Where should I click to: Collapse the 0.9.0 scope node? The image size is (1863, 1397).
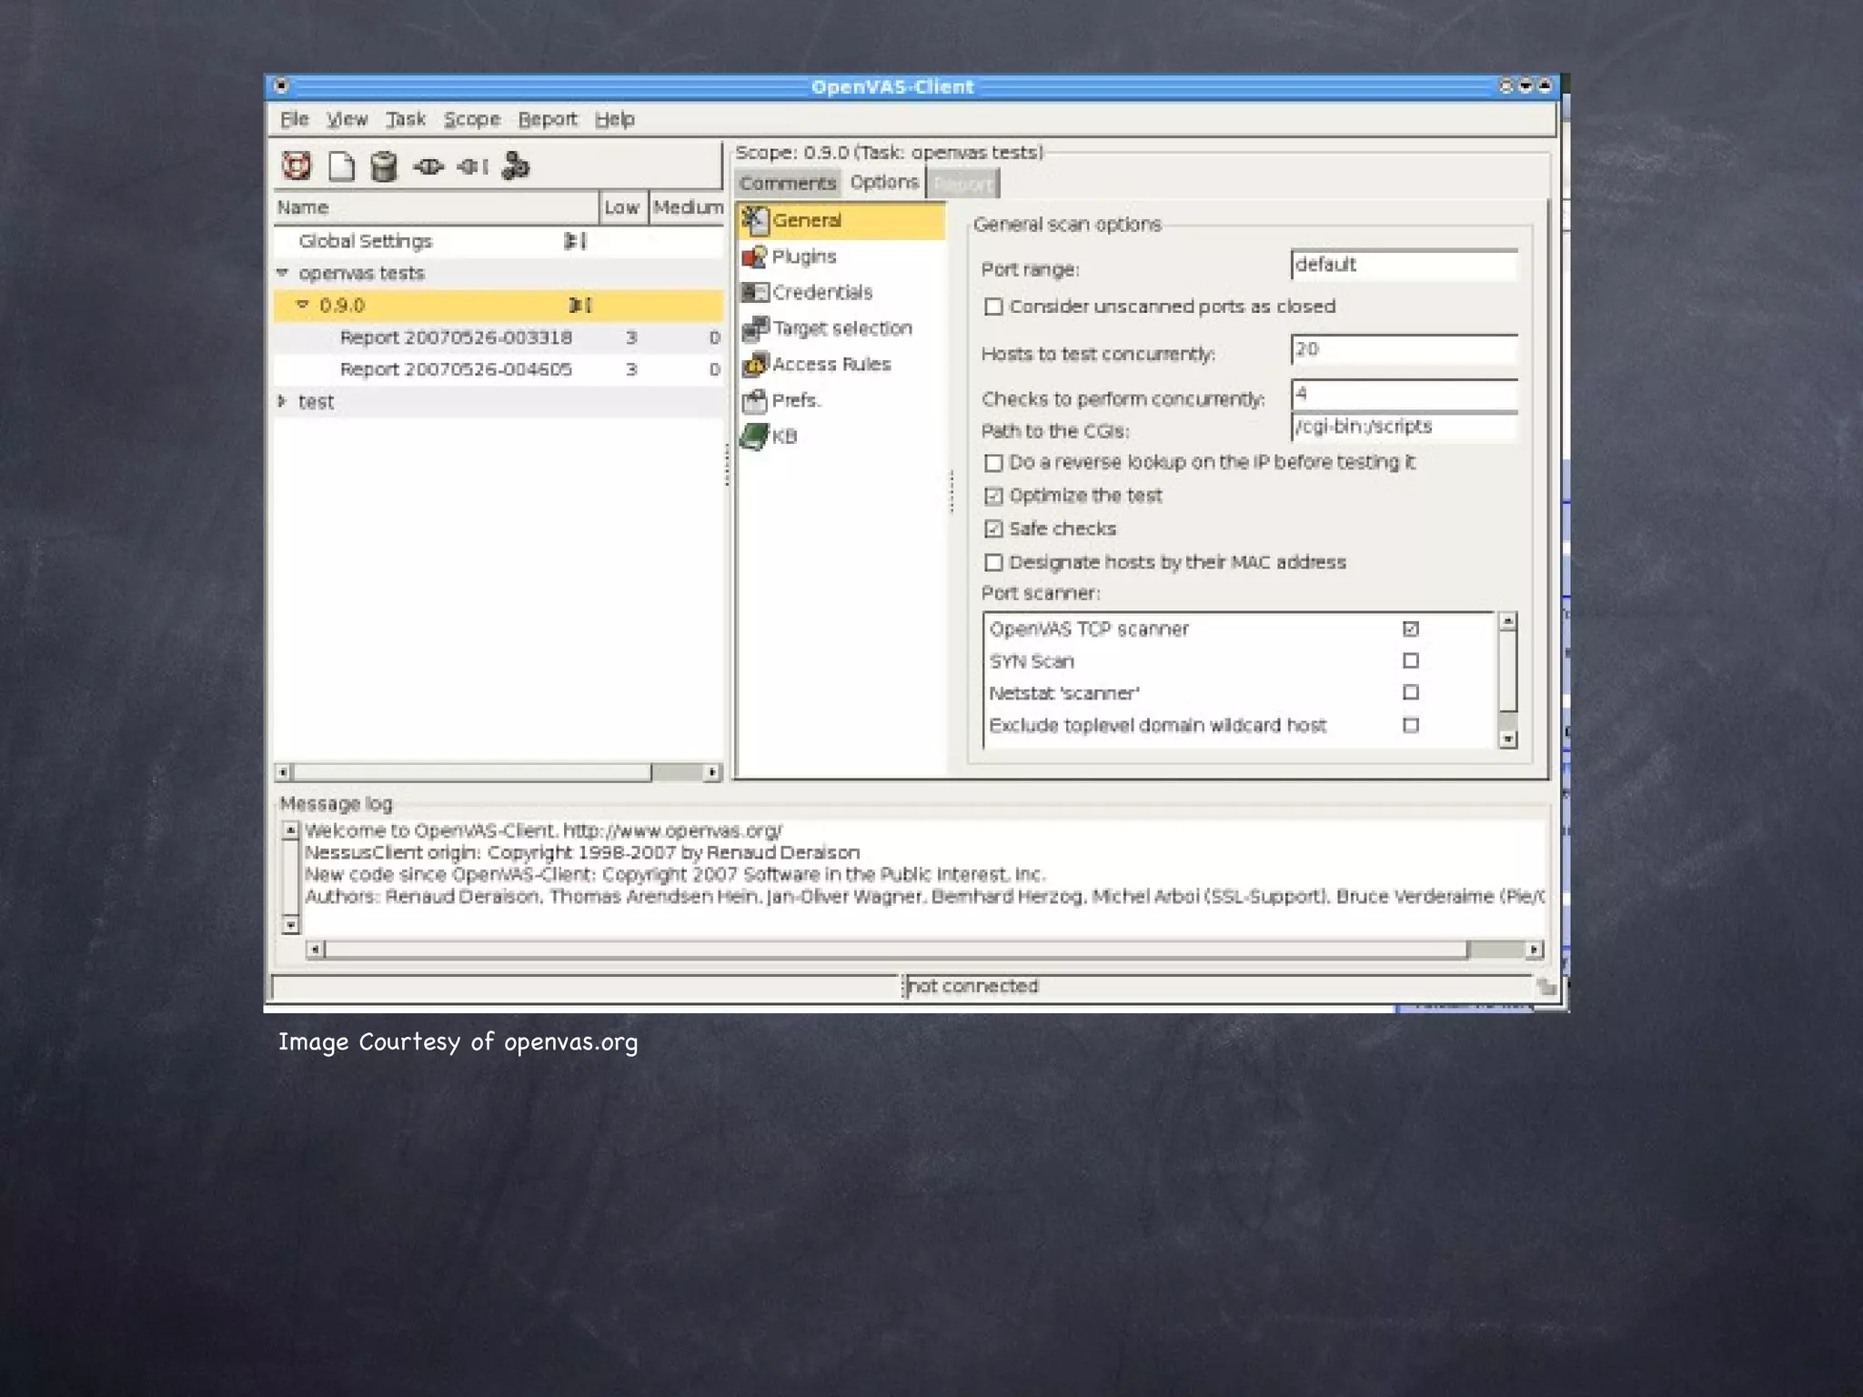click(x=303, y=305)
